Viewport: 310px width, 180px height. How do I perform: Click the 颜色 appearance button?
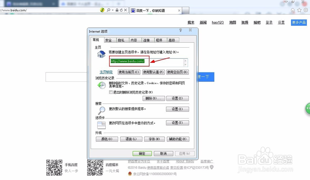click(107, 139)
